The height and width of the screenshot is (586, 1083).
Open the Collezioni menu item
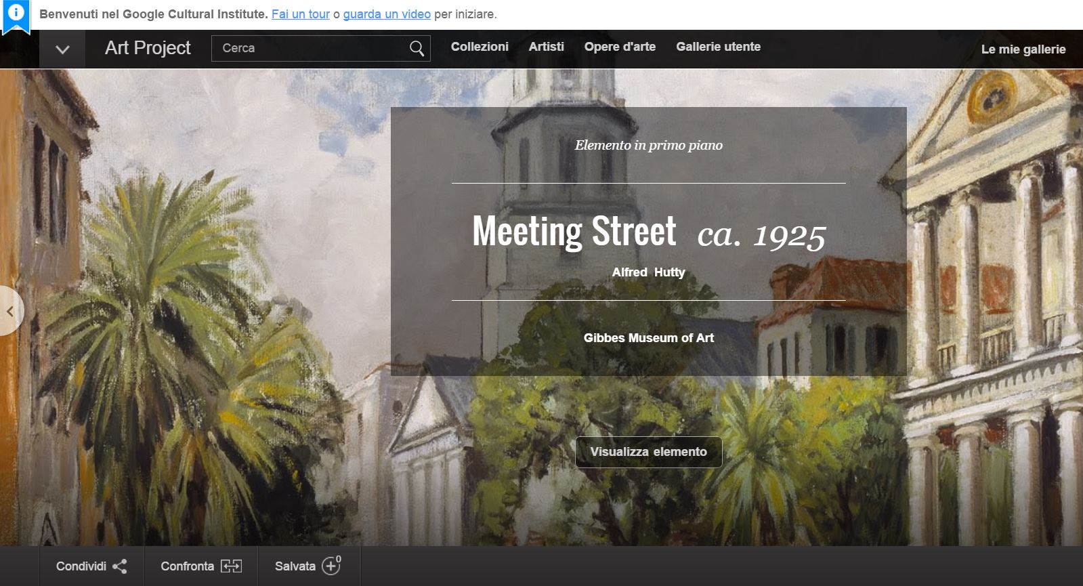(x=480, y=47)
